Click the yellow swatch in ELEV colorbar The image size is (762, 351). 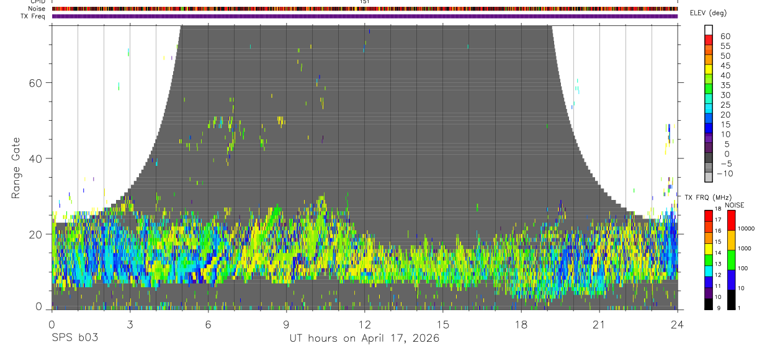tap(708, 69)
